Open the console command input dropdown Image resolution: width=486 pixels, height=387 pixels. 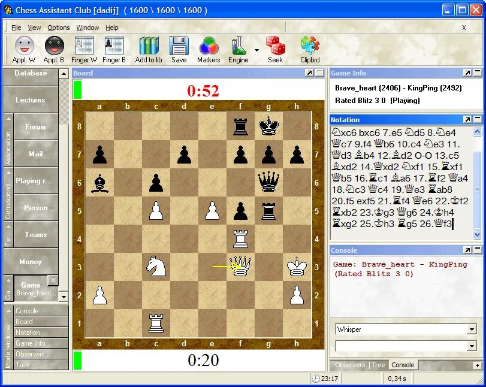click(x=472, y=346)
